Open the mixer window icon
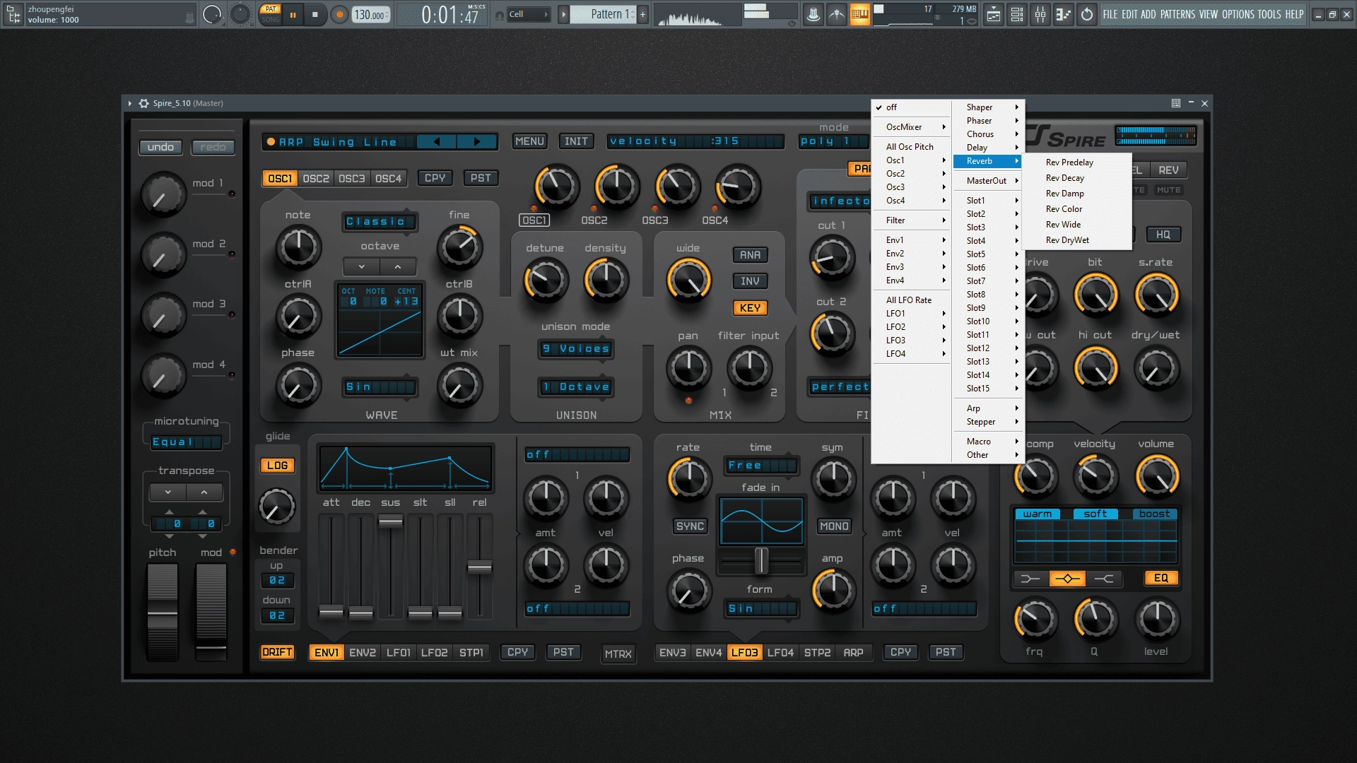Viewport: 1357px width, 763px height. pos(1040,14)
